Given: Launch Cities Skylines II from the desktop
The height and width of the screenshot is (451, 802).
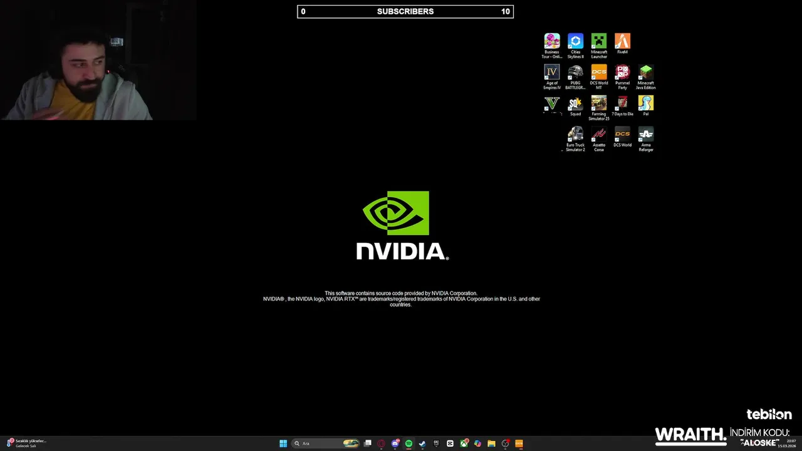Looking at the screenshot, I should click(575, 46).
